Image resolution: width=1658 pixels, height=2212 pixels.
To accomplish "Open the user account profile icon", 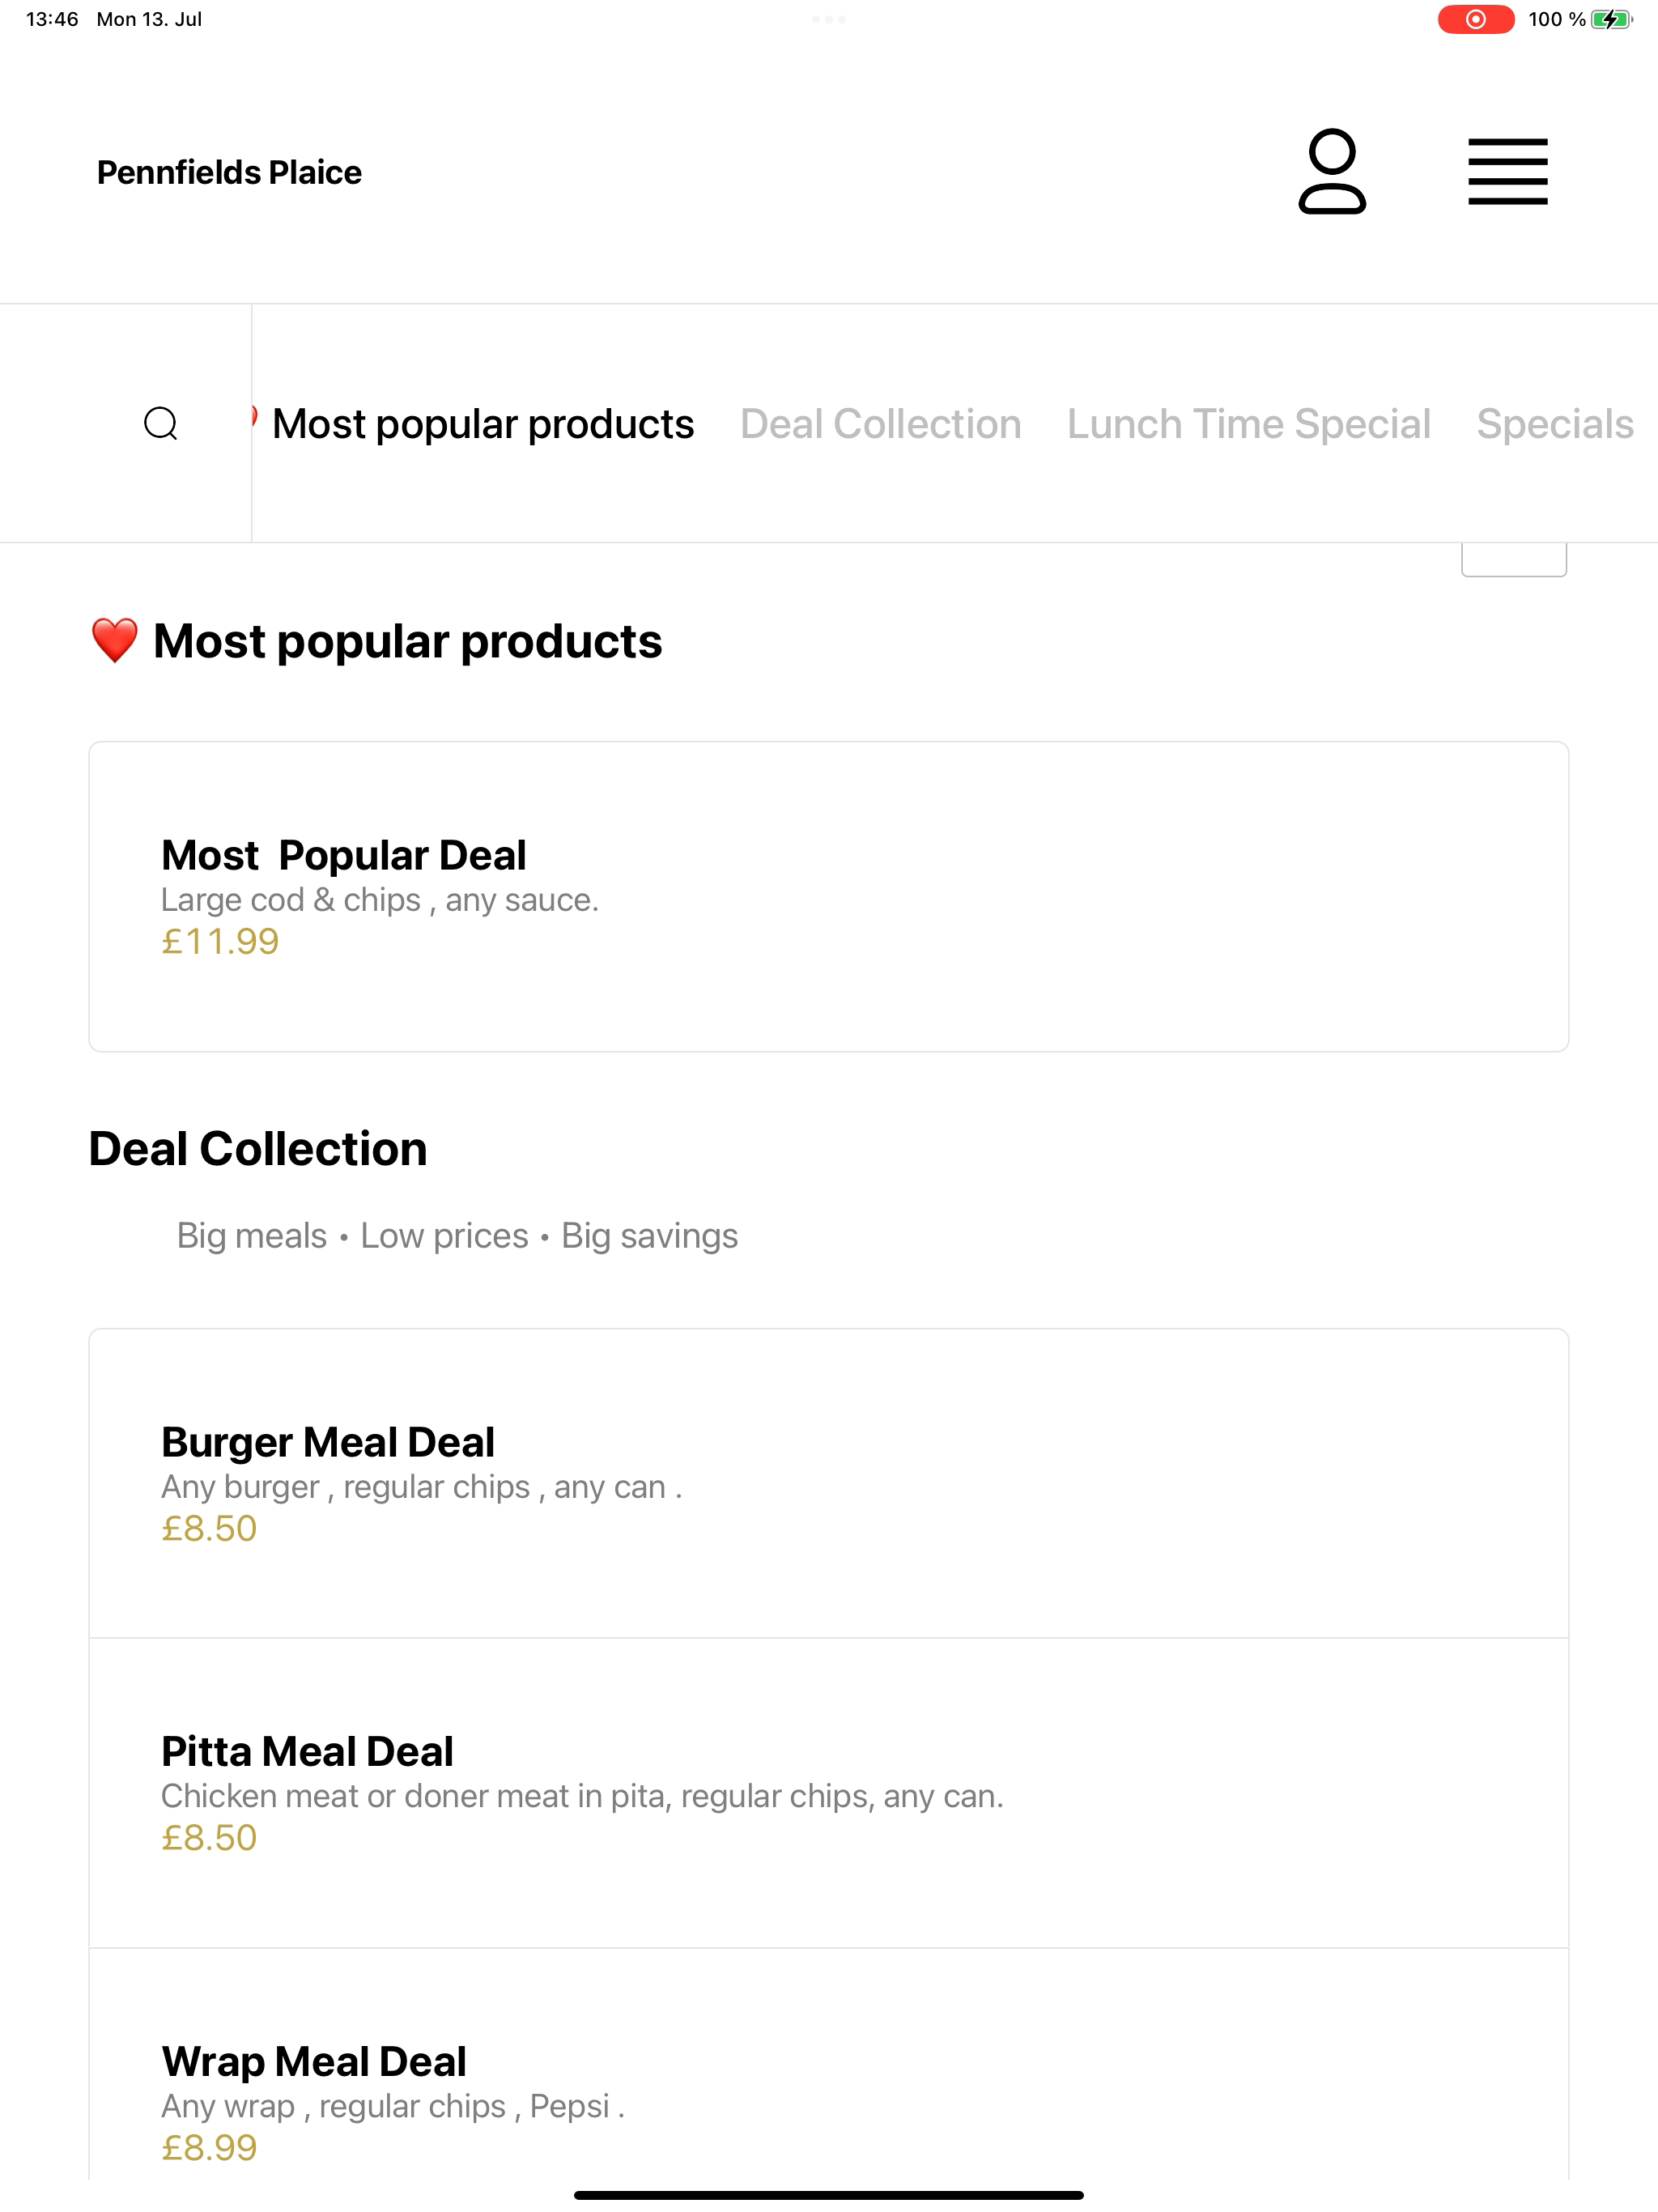I will 1332,171.
